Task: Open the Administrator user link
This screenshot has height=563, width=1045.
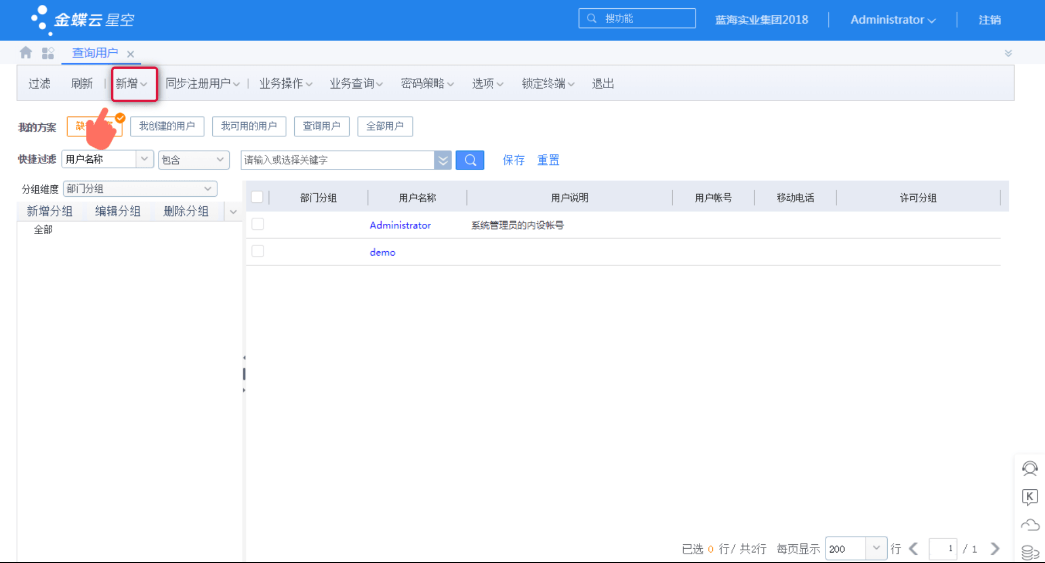Action: point(400,225)
